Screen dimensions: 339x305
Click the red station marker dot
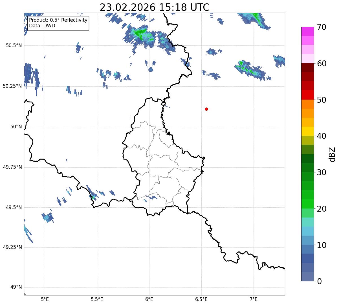click(206, 109)
